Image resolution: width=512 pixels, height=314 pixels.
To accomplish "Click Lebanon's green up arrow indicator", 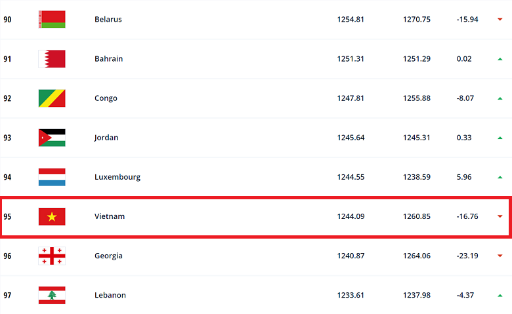I will 500,296.
